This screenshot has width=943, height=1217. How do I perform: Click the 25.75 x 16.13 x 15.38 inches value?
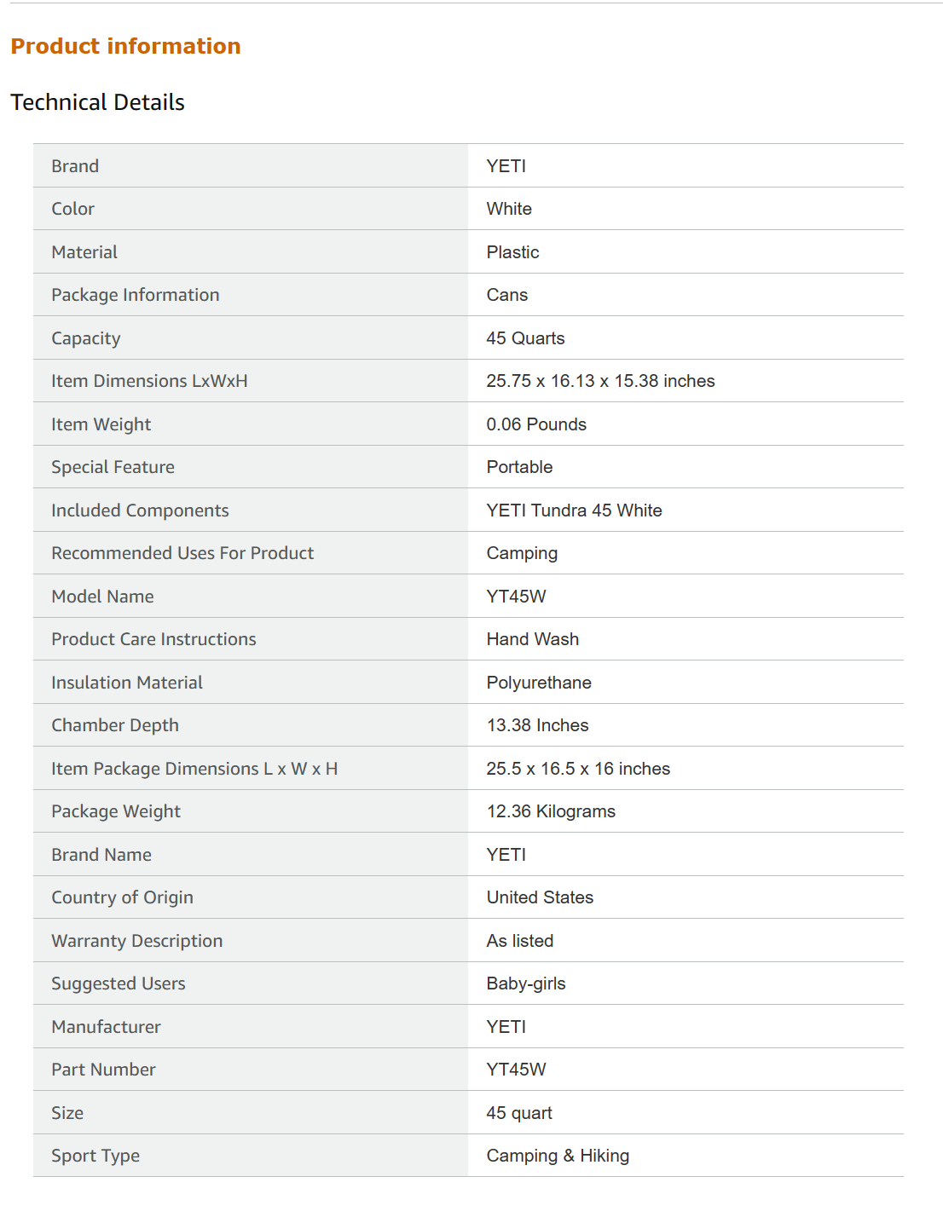pos(600,381)
